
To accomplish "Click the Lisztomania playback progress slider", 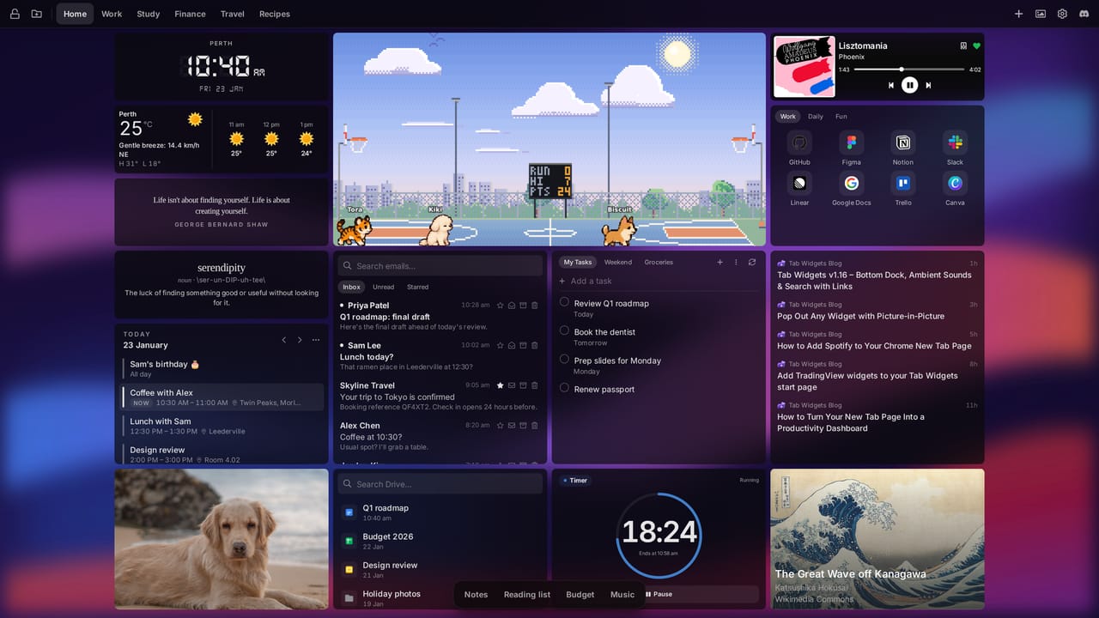I will click(909, 70).
